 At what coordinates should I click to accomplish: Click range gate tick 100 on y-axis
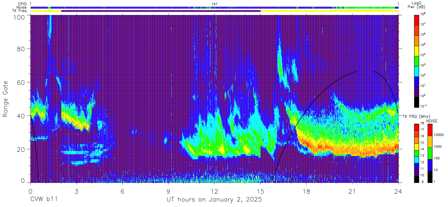(19, 17)
